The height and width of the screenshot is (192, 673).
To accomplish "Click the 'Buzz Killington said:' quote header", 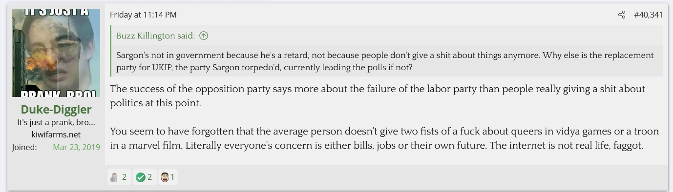I will [x=156, y=36].
